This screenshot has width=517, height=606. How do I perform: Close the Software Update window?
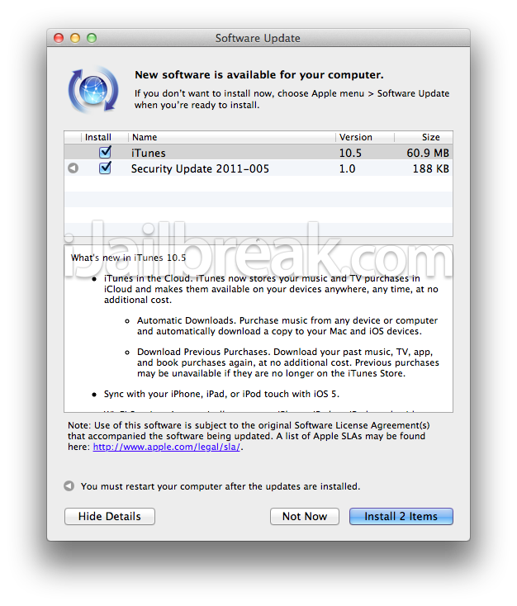59,38
